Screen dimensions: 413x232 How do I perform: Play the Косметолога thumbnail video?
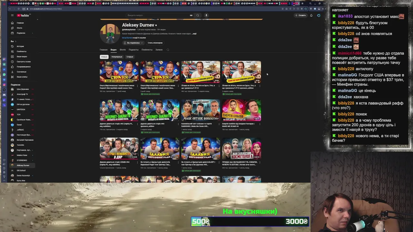pyautogui.click(x=242, y=149)
